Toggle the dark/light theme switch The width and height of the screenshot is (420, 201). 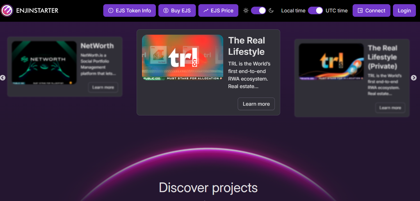tap(258, 11)
